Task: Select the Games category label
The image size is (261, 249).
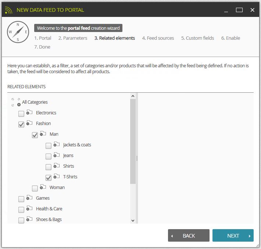Action: click(x=43, y=198)
